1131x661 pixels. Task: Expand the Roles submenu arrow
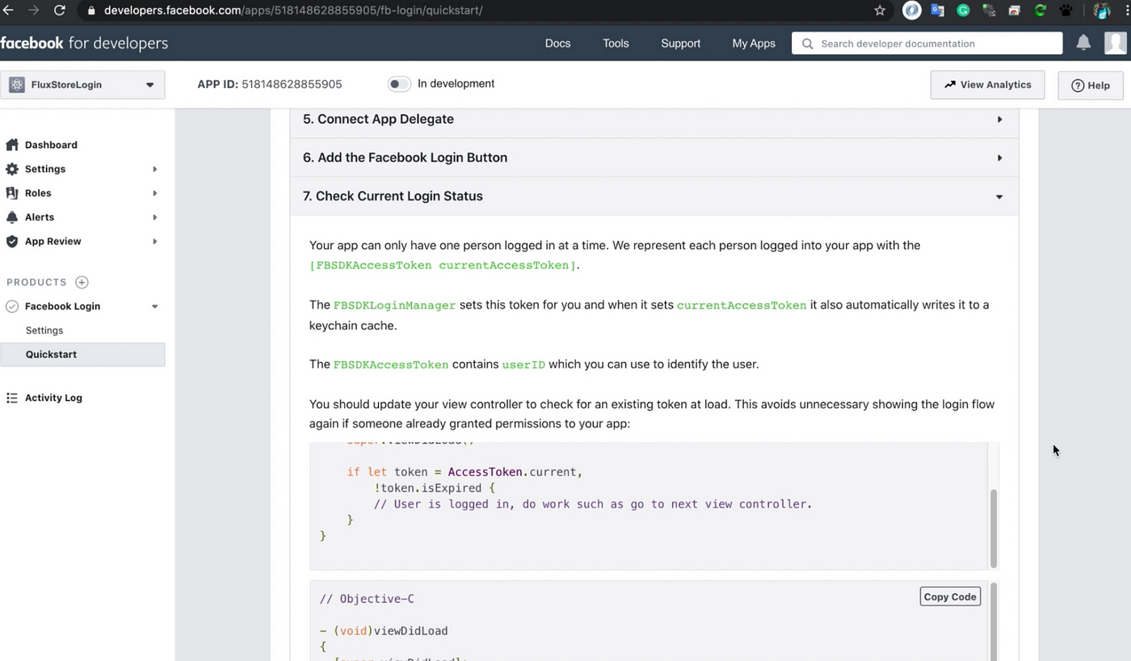pos(154,193)
